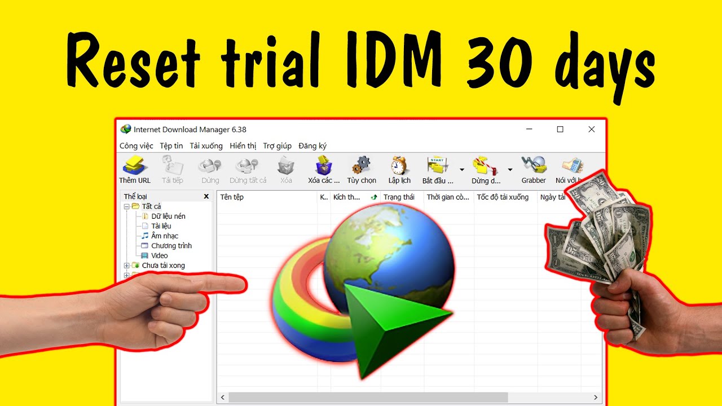The width and height of the screenshot is (722, 406).
Task: Sort by Ngày tải column header
Action: (x=553, y=197)
